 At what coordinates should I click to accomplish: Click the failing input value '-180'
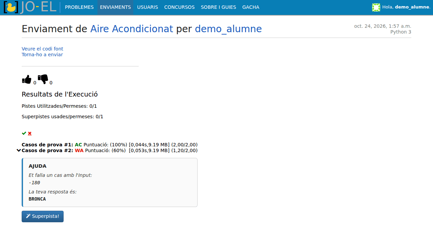35,183
